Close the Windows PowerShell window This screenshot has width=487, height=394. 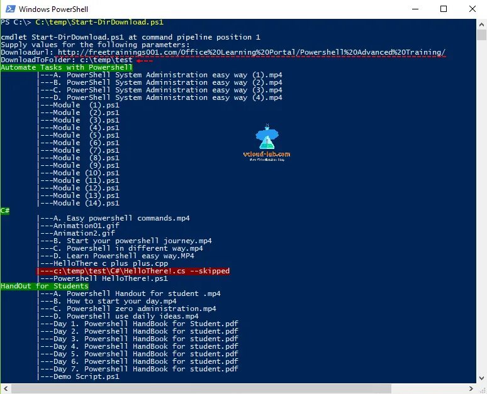[x=472, y=9]
